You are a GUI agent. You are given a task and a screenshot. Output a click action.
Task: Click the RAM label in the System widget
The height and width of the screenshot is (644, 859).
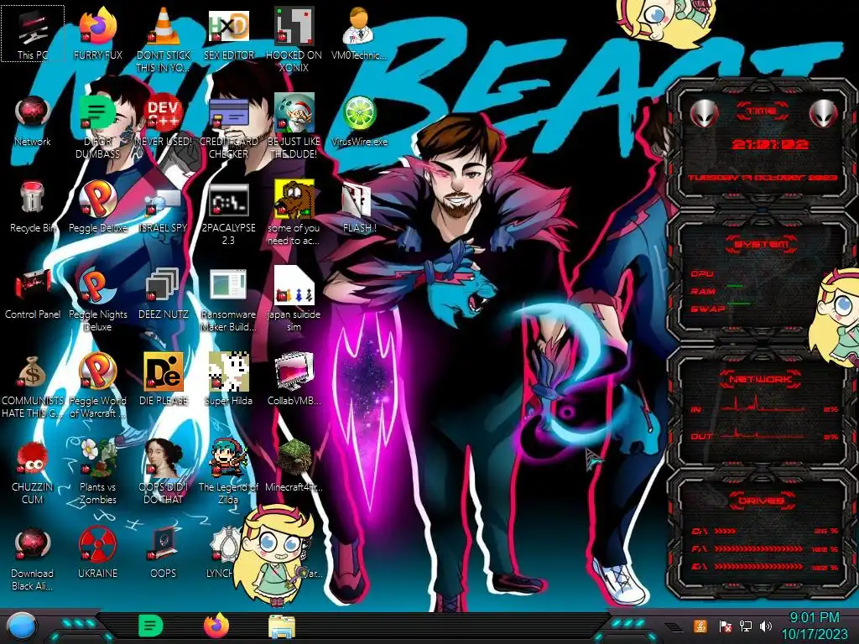[x=703, y=291]
